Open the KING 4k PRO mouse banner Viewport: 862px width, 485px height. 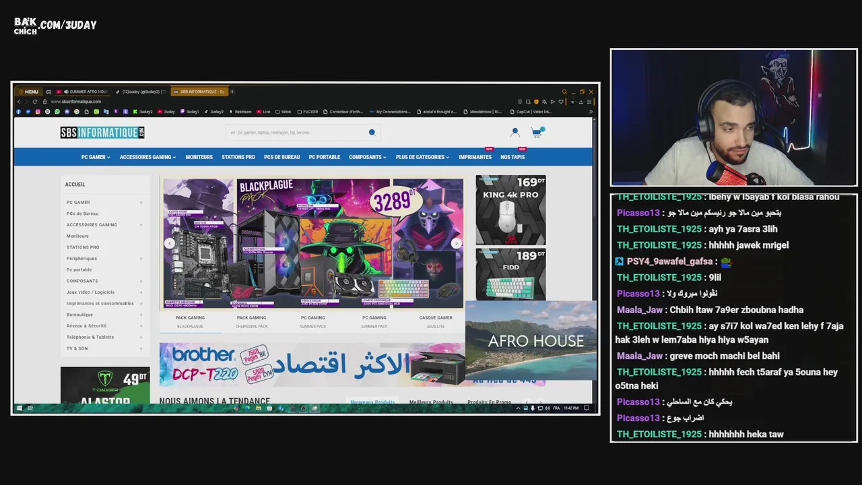tap(510, 209)
